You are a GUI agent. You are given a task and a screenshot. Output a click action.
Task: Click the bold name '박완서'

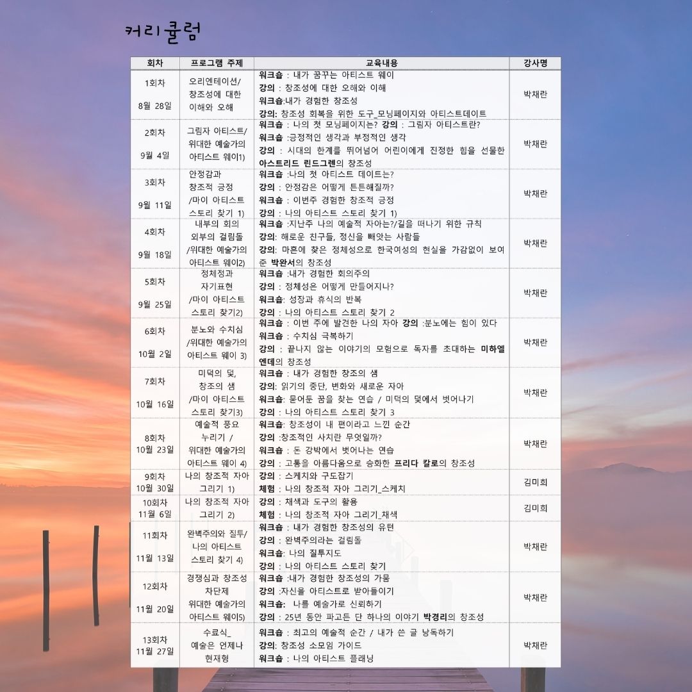tap(283, 263)
